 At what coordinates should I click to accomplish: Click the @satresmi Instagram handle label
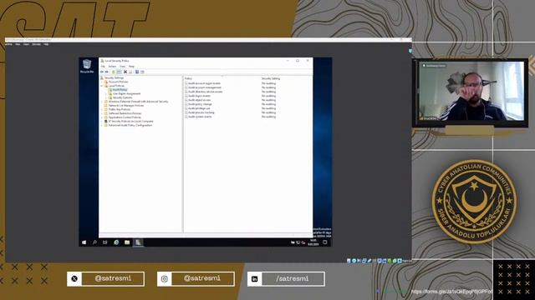click(202, 278)
